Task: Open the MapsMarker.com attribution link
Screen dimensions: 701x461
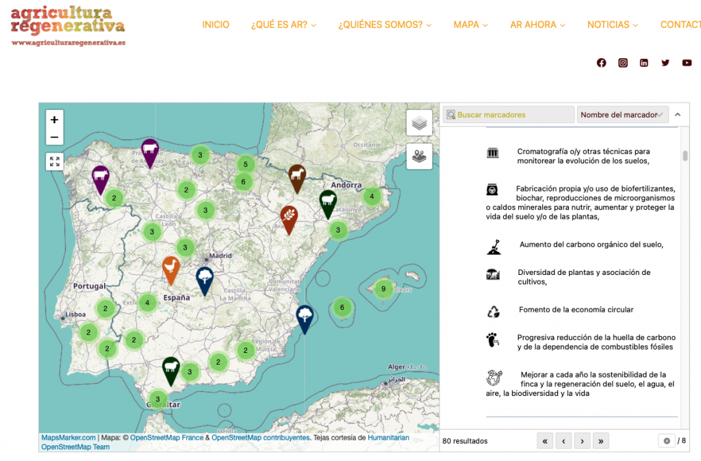Action: pos(68,438)
